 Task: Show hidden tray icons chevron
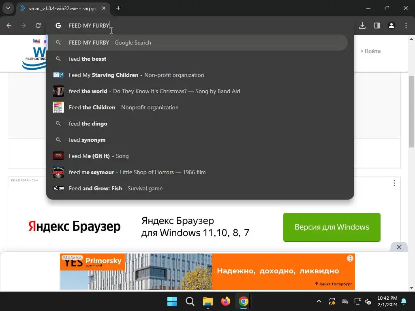(319, 301)
